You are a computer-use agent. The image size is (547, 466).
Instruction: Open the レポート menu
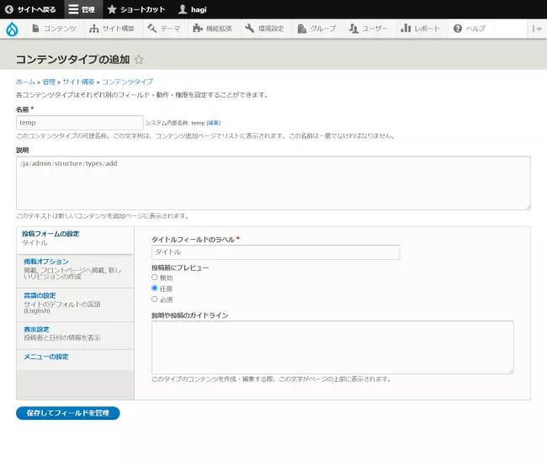click(x=421, y=29)
